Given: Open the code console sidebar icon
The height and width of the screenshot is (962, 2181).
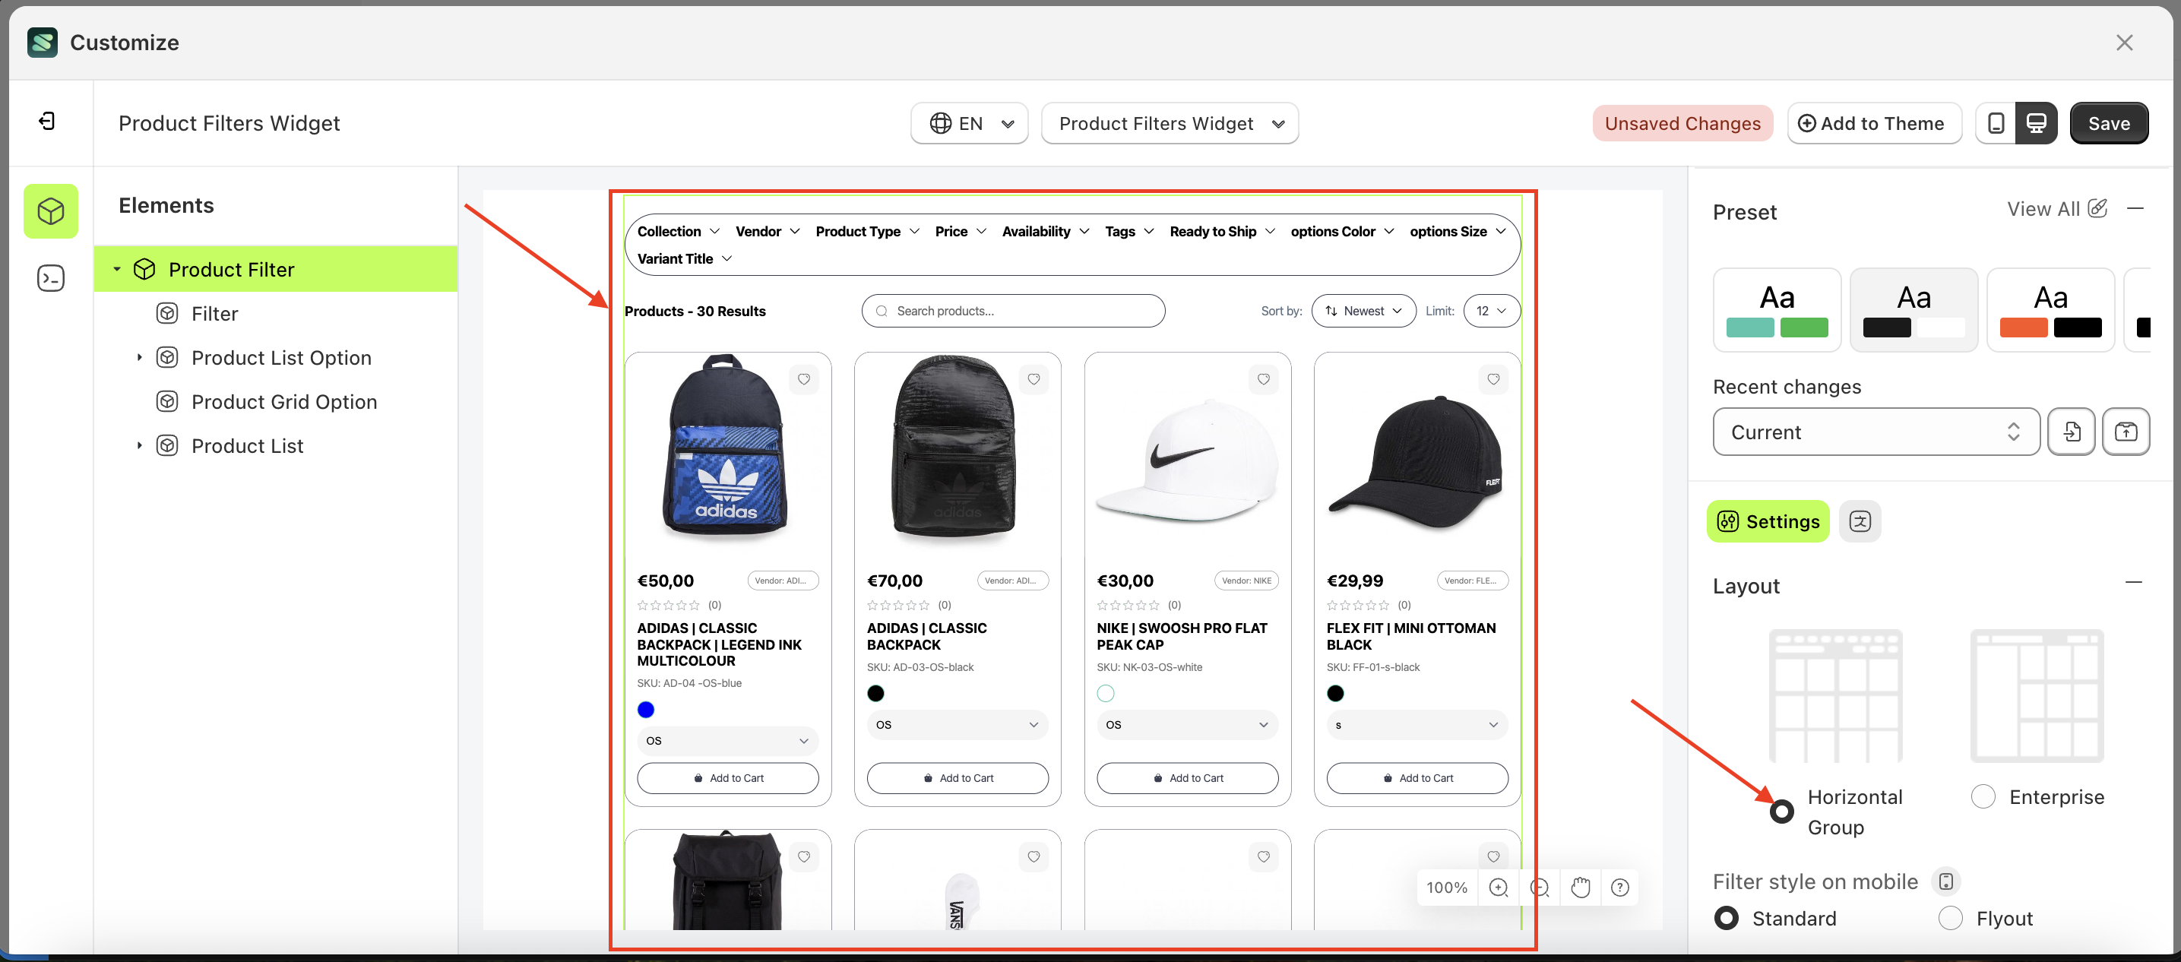Looking at the screenshot, I should click(x=51, y=278).
